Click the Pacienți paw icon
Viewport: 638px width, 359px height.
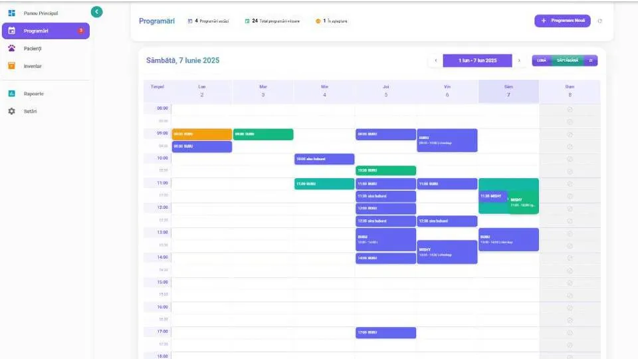point(11,48)
